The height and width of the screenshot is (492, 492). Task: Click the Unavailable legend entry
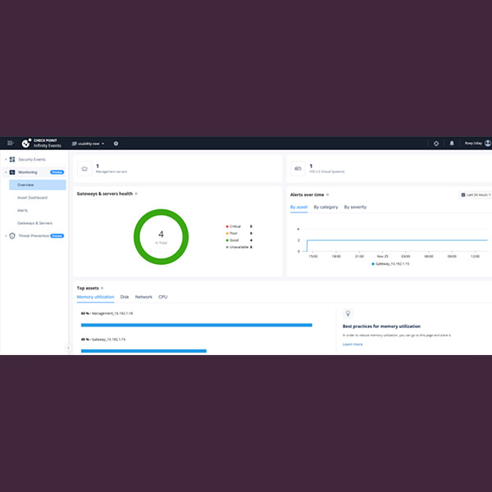point(239,247)
